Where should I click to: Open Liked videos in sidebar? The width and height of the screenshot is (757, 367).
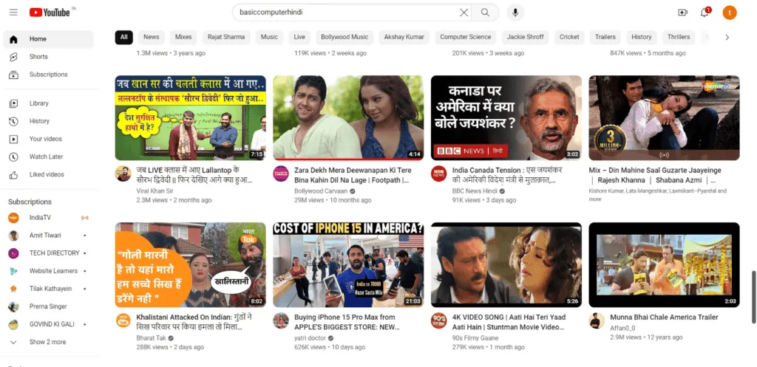[48, 174]
